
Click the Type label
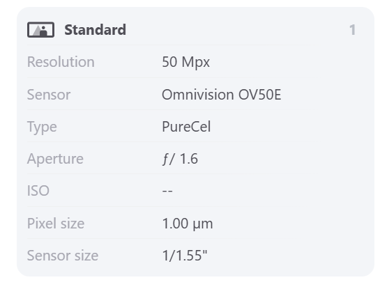point(42,127)
